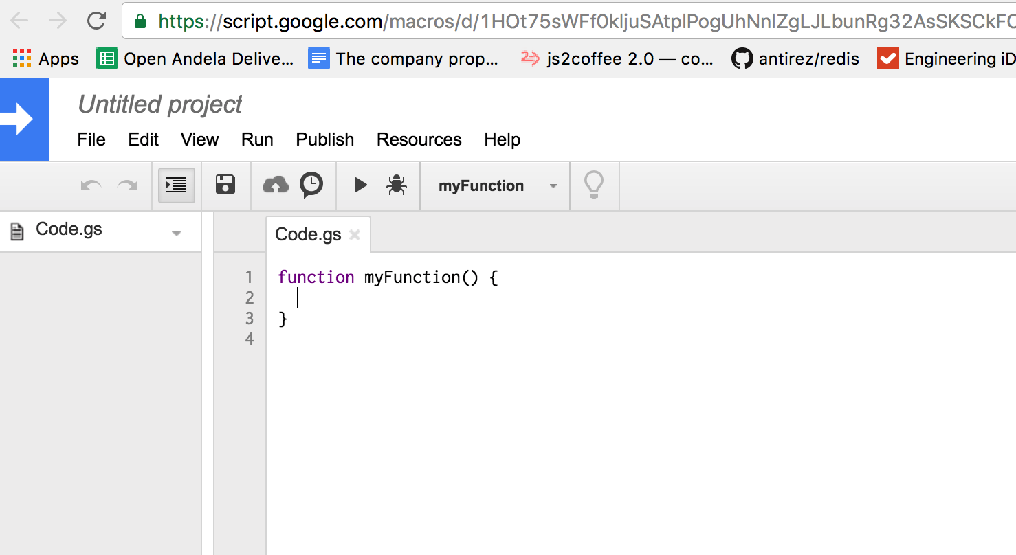Toggle code indentation with the indent icon
Viewport: 1016px width, 555px height.
point(176,185)
